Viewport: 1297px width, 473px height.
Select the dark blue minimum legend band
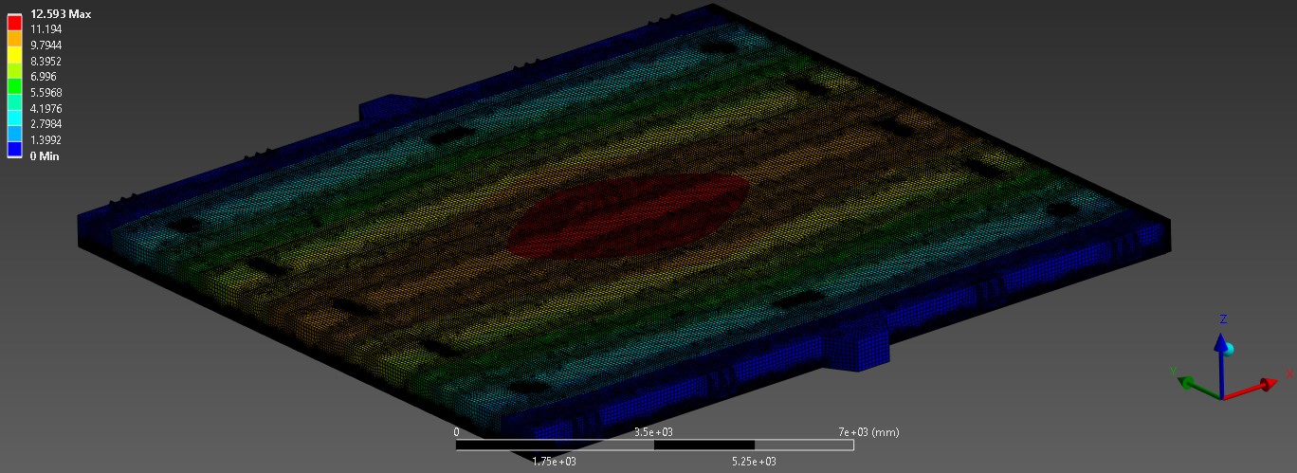15,148
